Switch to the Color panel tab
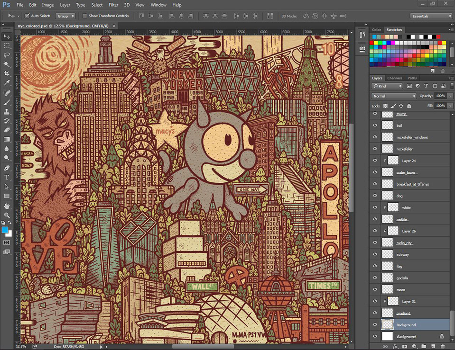 [376, 29]
